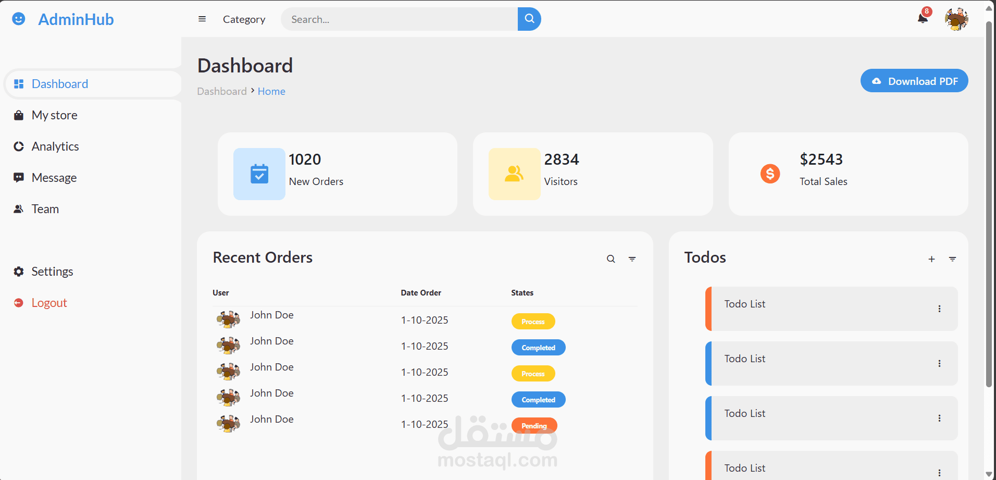Click date 1-10-2025 in third order row
The width and height of the screenshot is (996, 480).
425,372
